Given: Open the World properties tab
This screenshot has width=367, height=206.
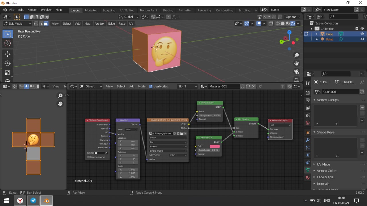Looking at the screenshot, I should coord(308,123).
